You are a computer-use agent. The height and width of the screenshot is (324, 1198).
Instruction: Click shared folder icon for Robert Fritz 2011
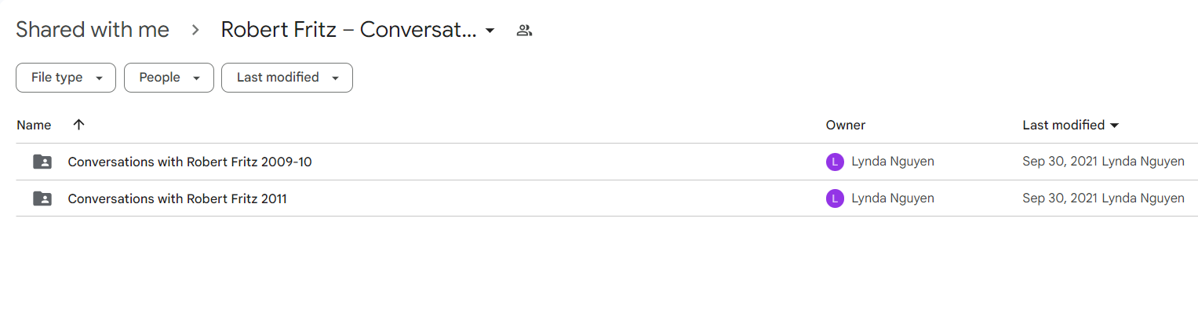point(42,198)
